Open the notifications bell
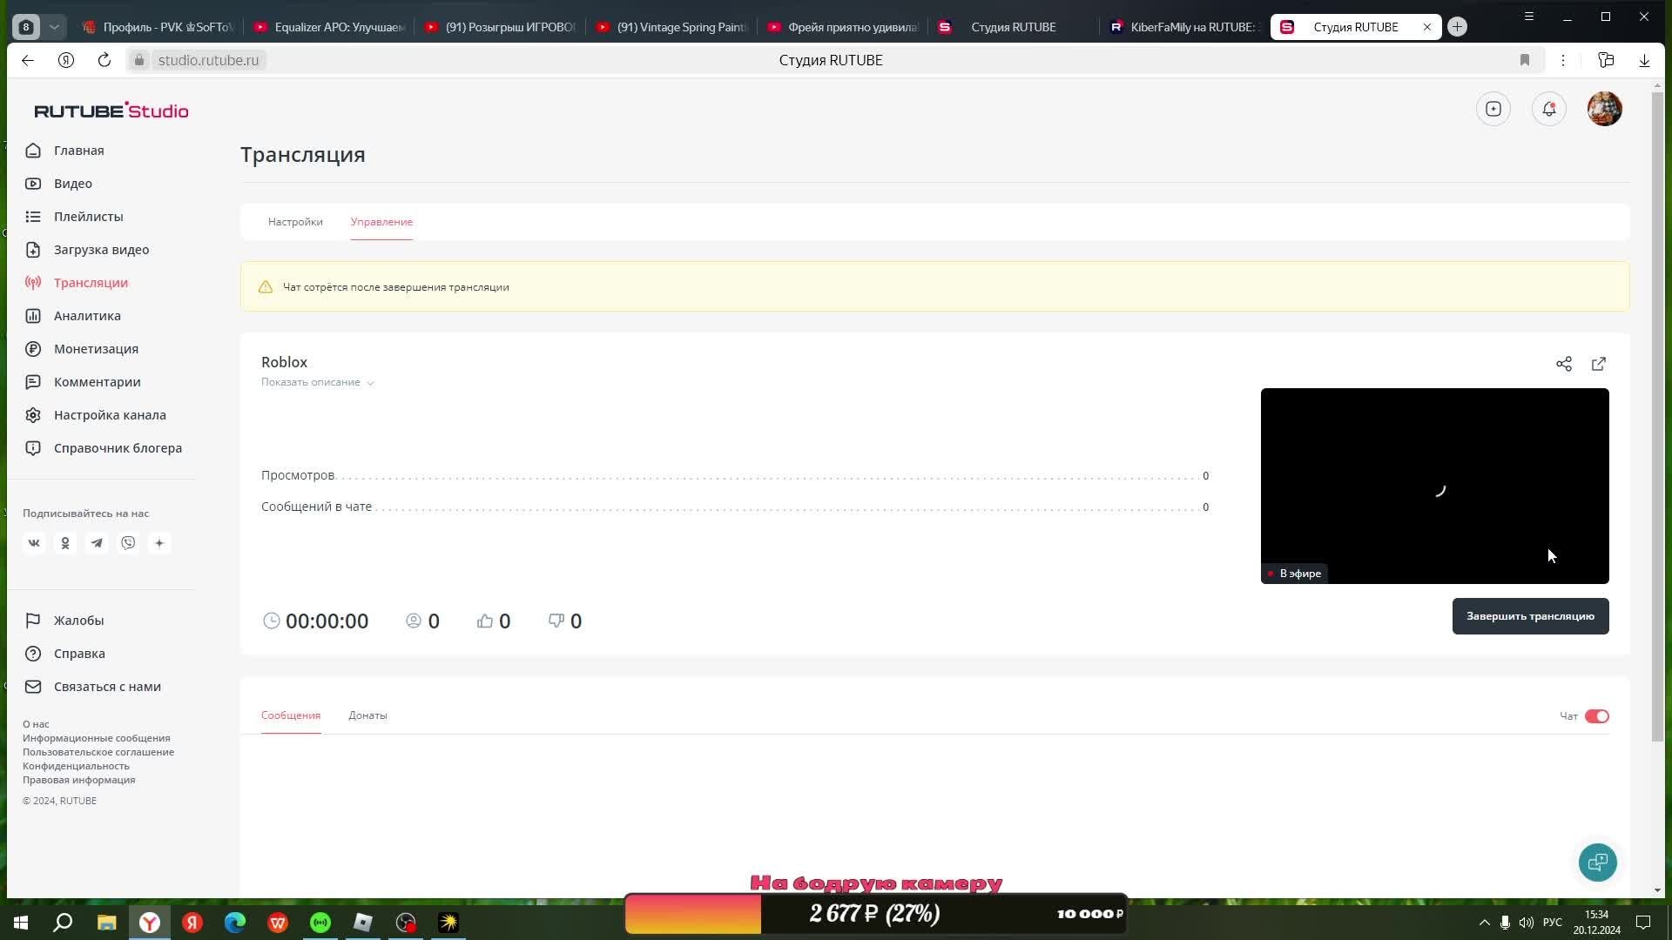Screen dimensions: 1672x940 tap(1549, 109)
